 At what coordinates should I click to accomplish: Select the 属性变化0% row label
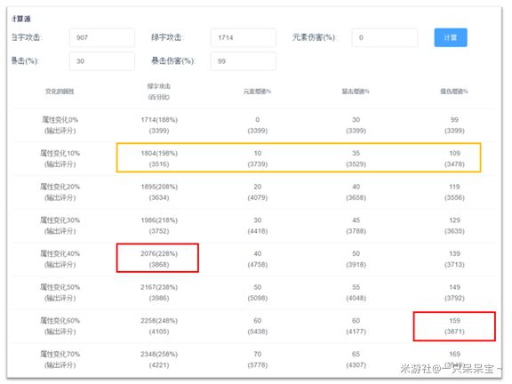(60, 125)
